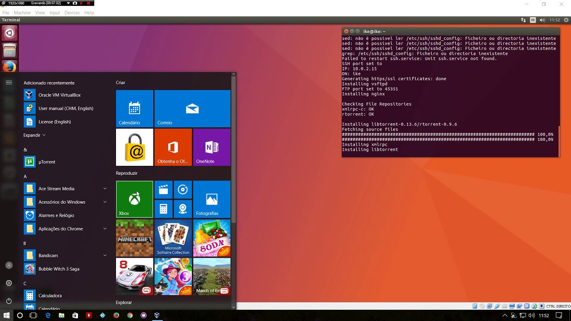This screenshot has height=321, width=571.
Task: Show hidden Windows tray icons chevron
Action: [505, 315]
